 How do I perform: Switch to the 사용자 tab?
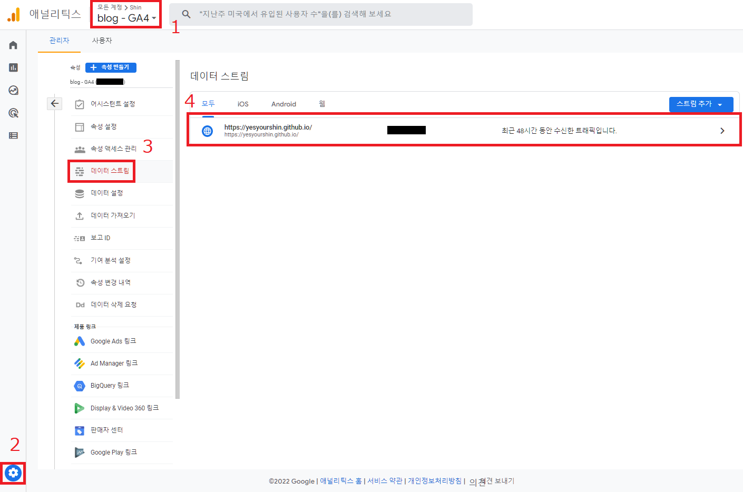tap(102, 41)
